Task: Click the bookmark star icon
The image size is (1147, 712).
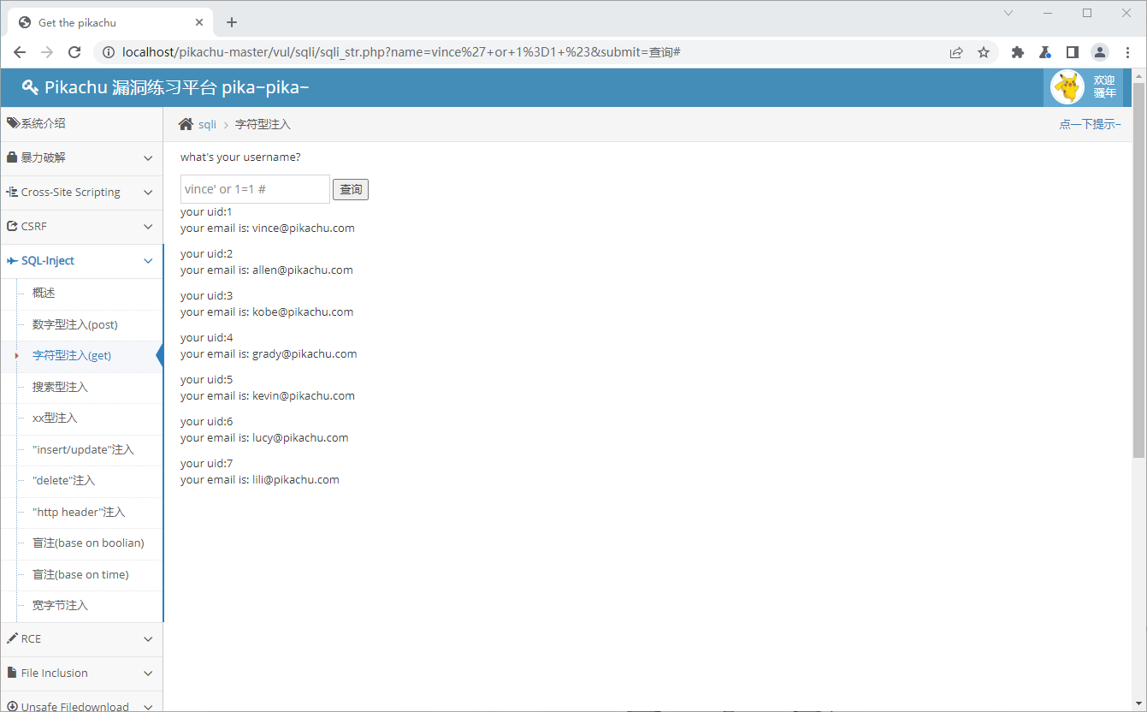Action: 984,52
